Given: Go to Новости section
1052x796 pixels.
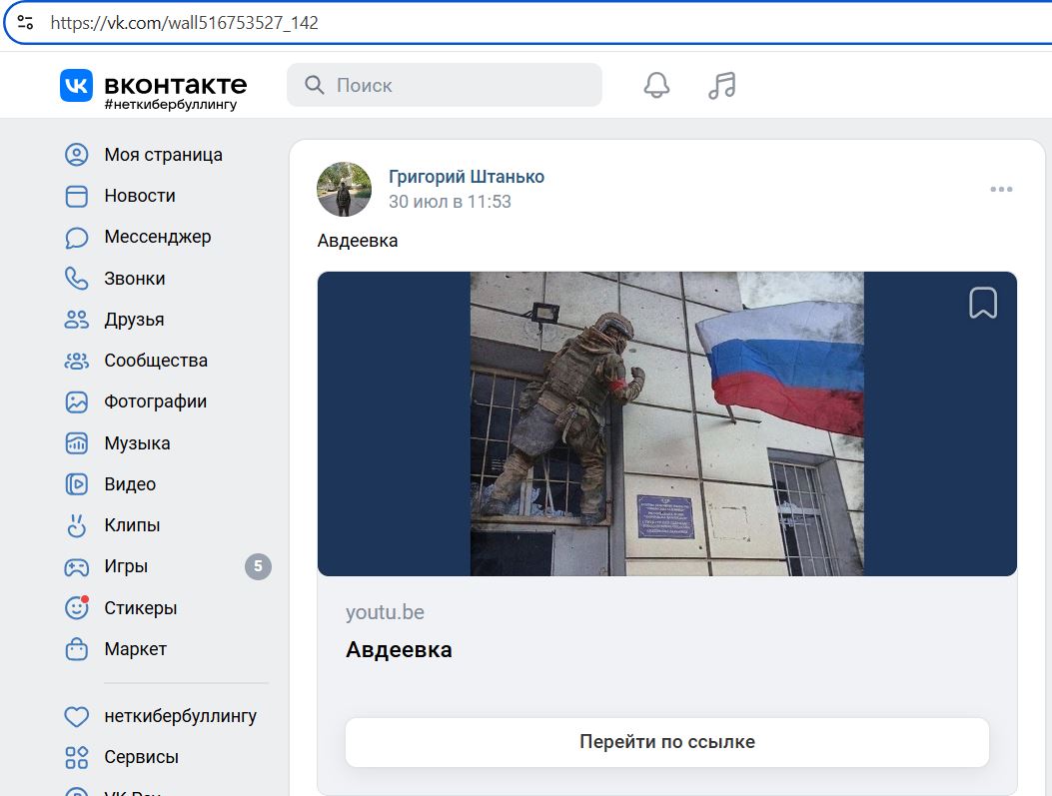Looking at the screenshot, I should pyautogui.click(x=140, y=196).
